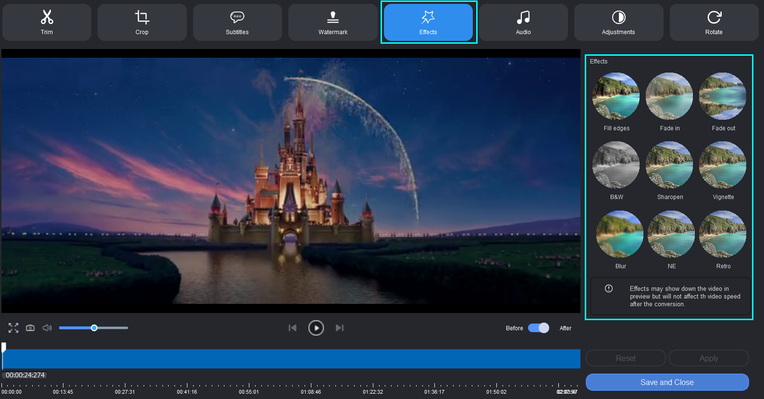Apply the Fill edges effect

click(x=616, y=96)
